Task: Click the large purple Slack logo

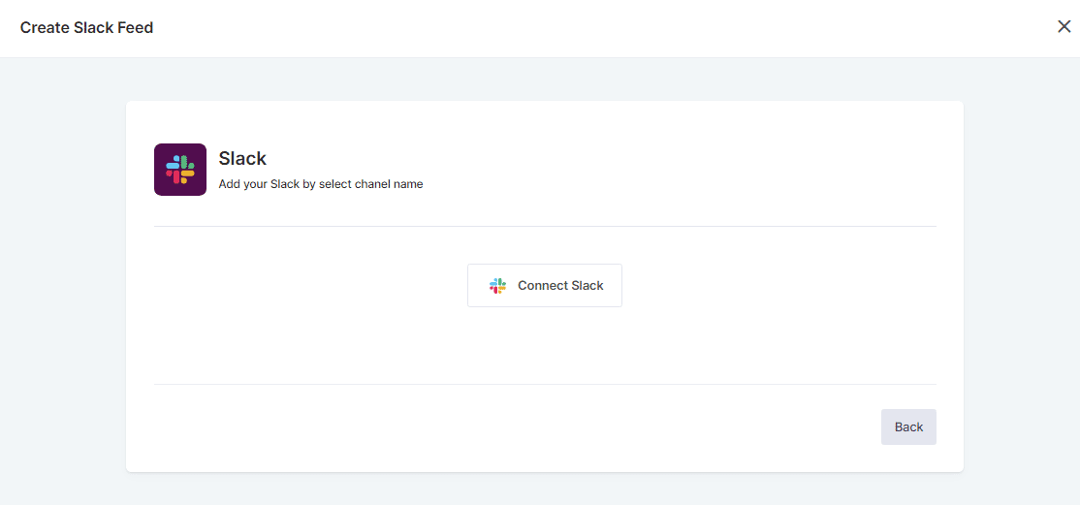Action: (x=180, y=170)
